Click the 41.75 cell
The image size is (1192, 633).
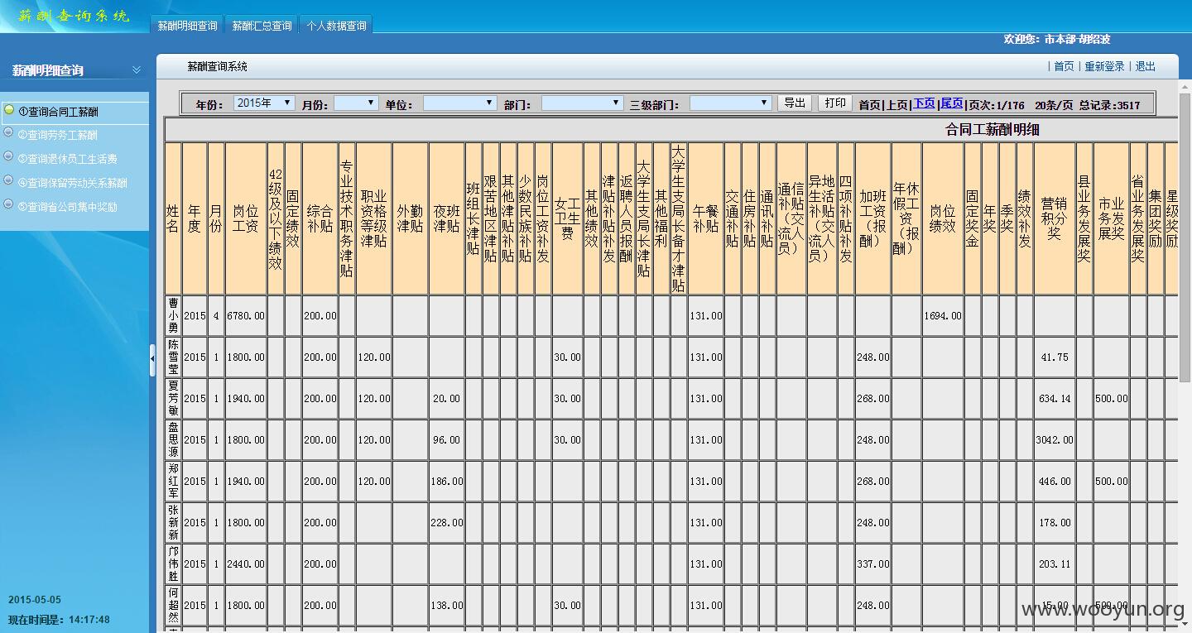coord(1055,357)
